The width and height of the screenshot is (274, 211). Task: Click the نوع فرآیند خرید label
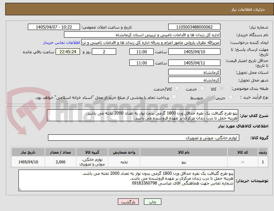(254, 97)
